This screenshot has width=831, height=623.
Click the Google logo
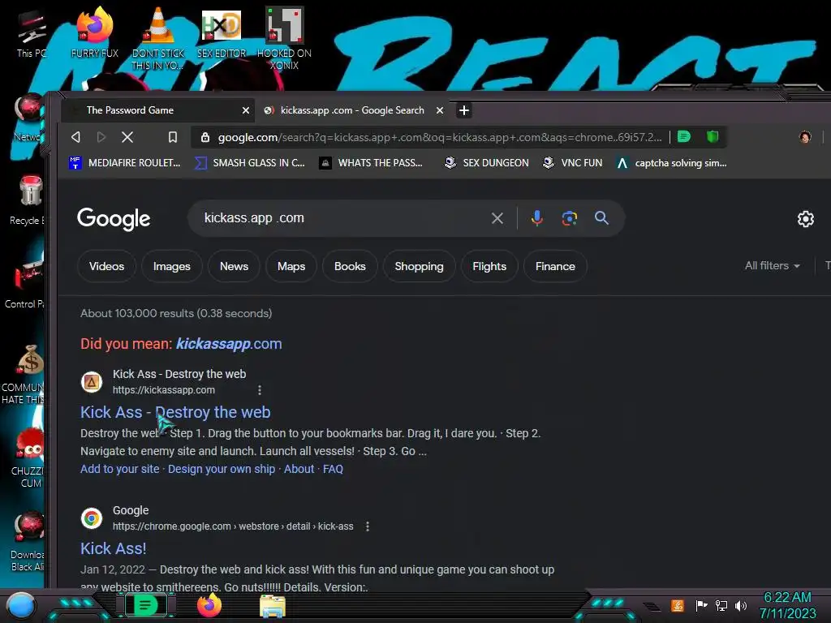114,218
